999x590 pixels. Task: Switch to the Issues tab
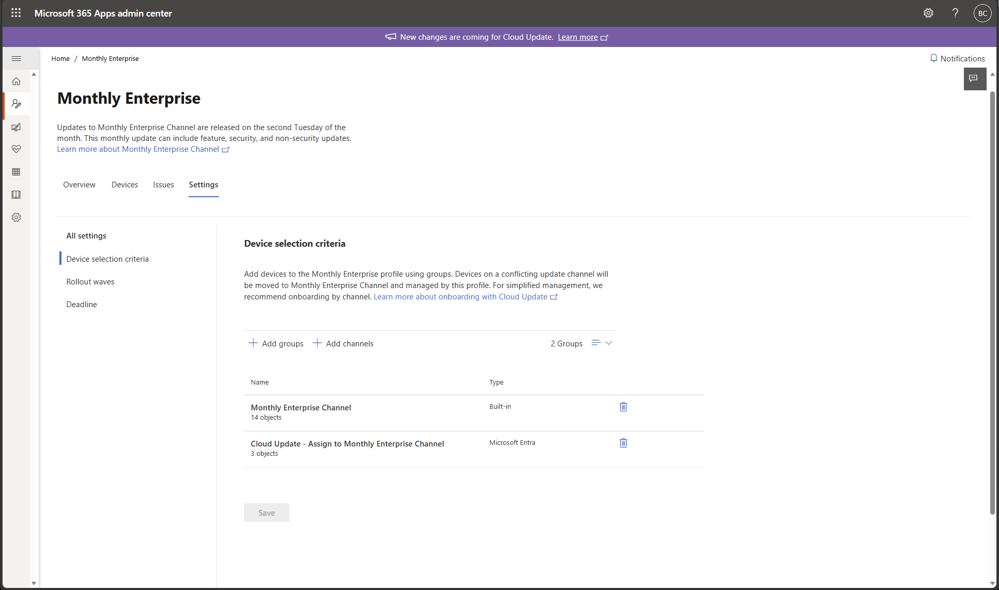(163, 185)
